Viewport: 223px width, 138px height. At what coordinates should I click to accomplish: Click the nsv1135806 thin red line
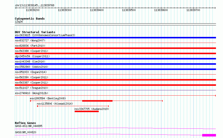click(x=73, y=106)
